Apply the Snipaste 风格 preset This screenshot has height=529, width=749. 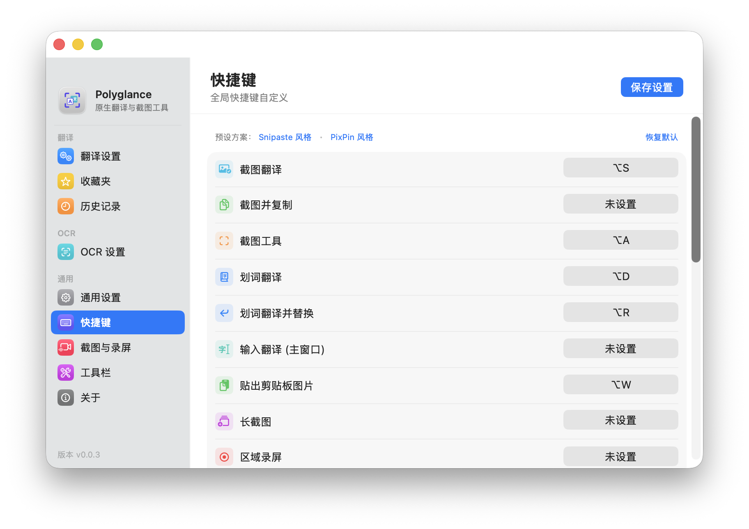[285, 137]
